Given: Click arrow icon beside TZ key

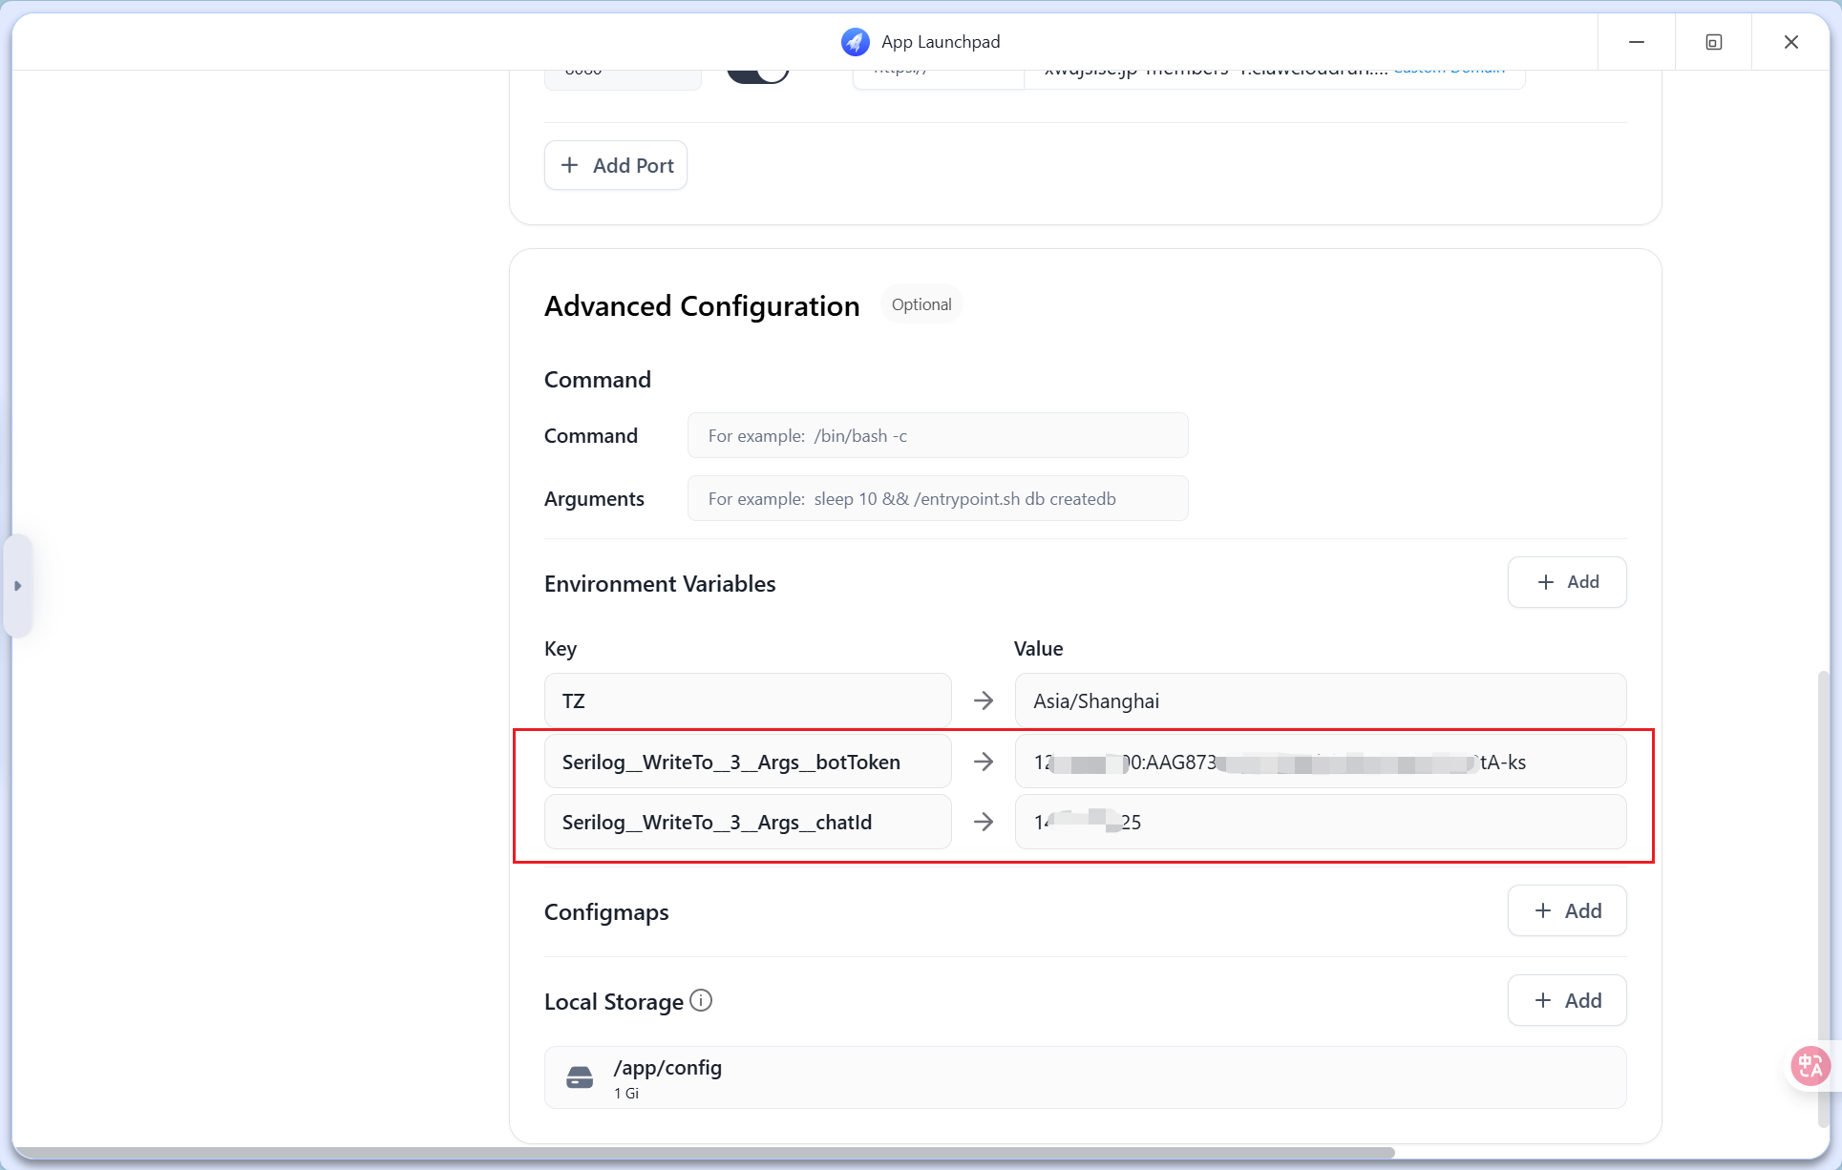Looking at the screenshot, I should point(984,701).
